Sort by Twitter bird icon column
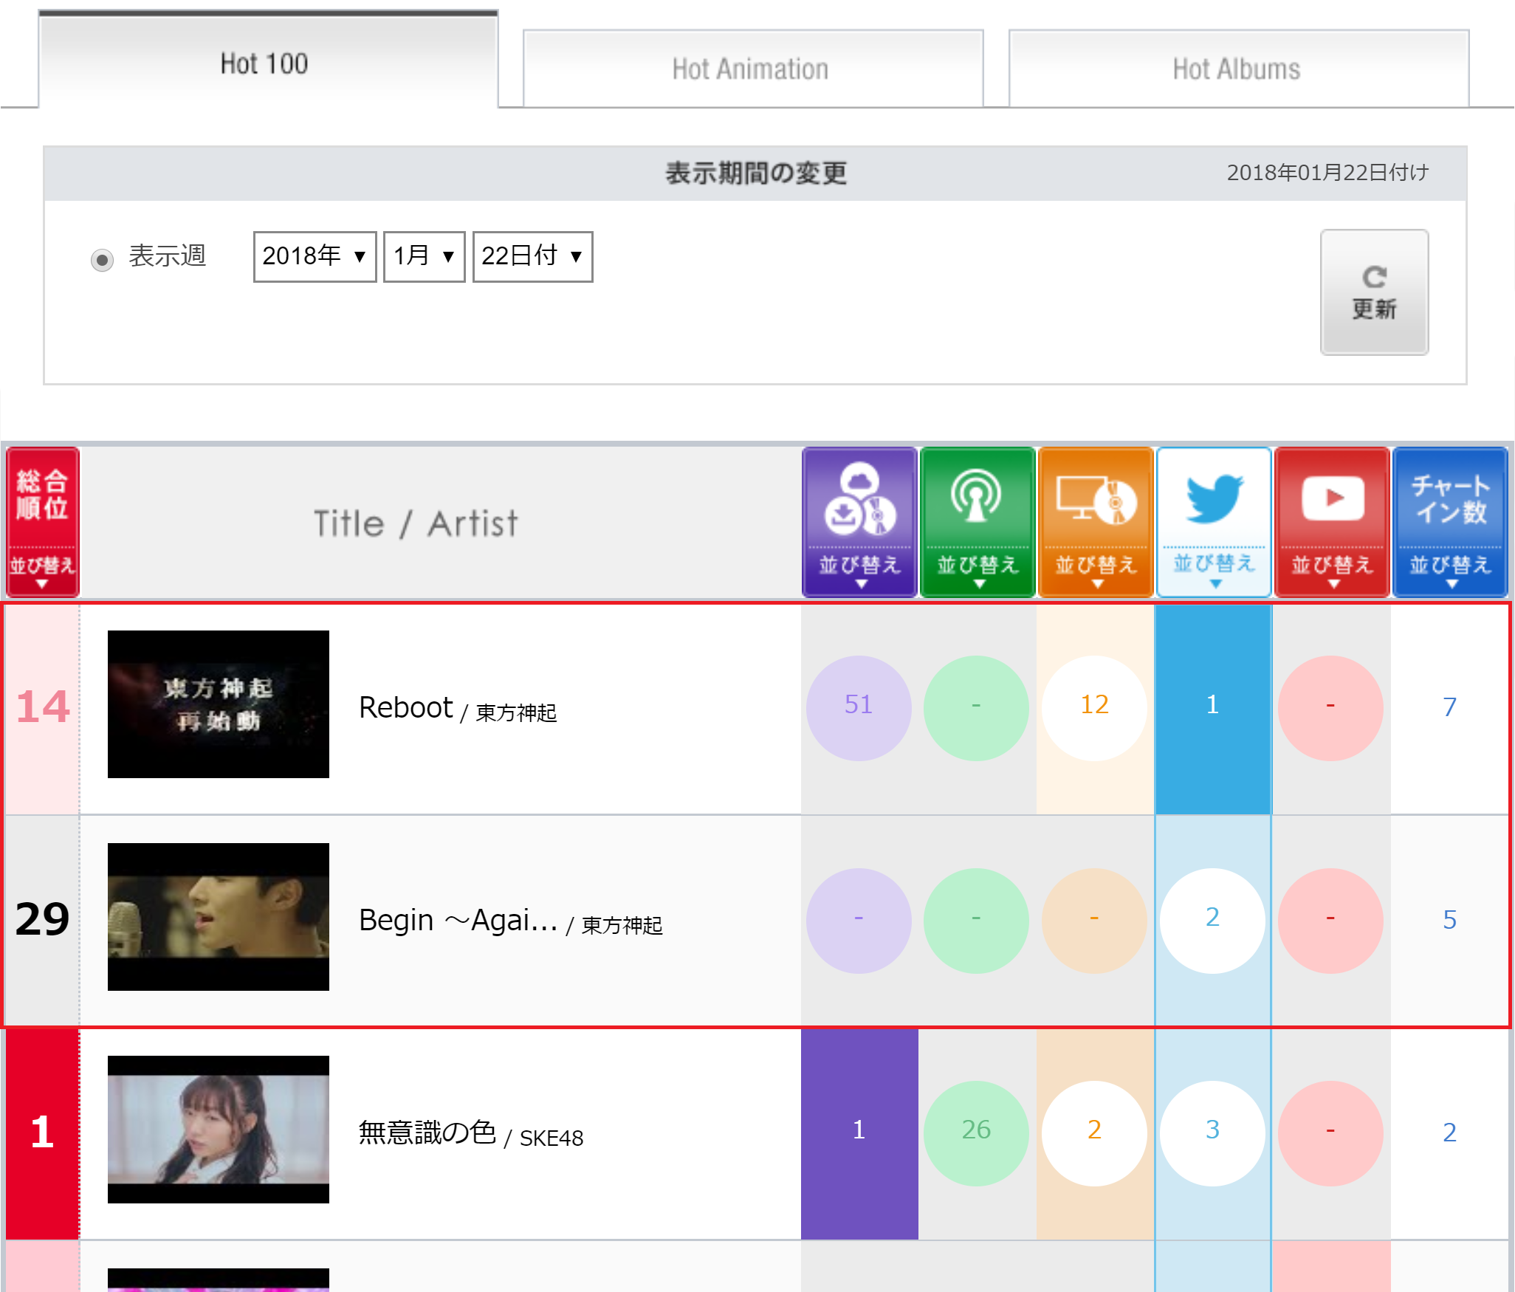Screen dimensions: 1515x1292 click(x=1213, y=522)
